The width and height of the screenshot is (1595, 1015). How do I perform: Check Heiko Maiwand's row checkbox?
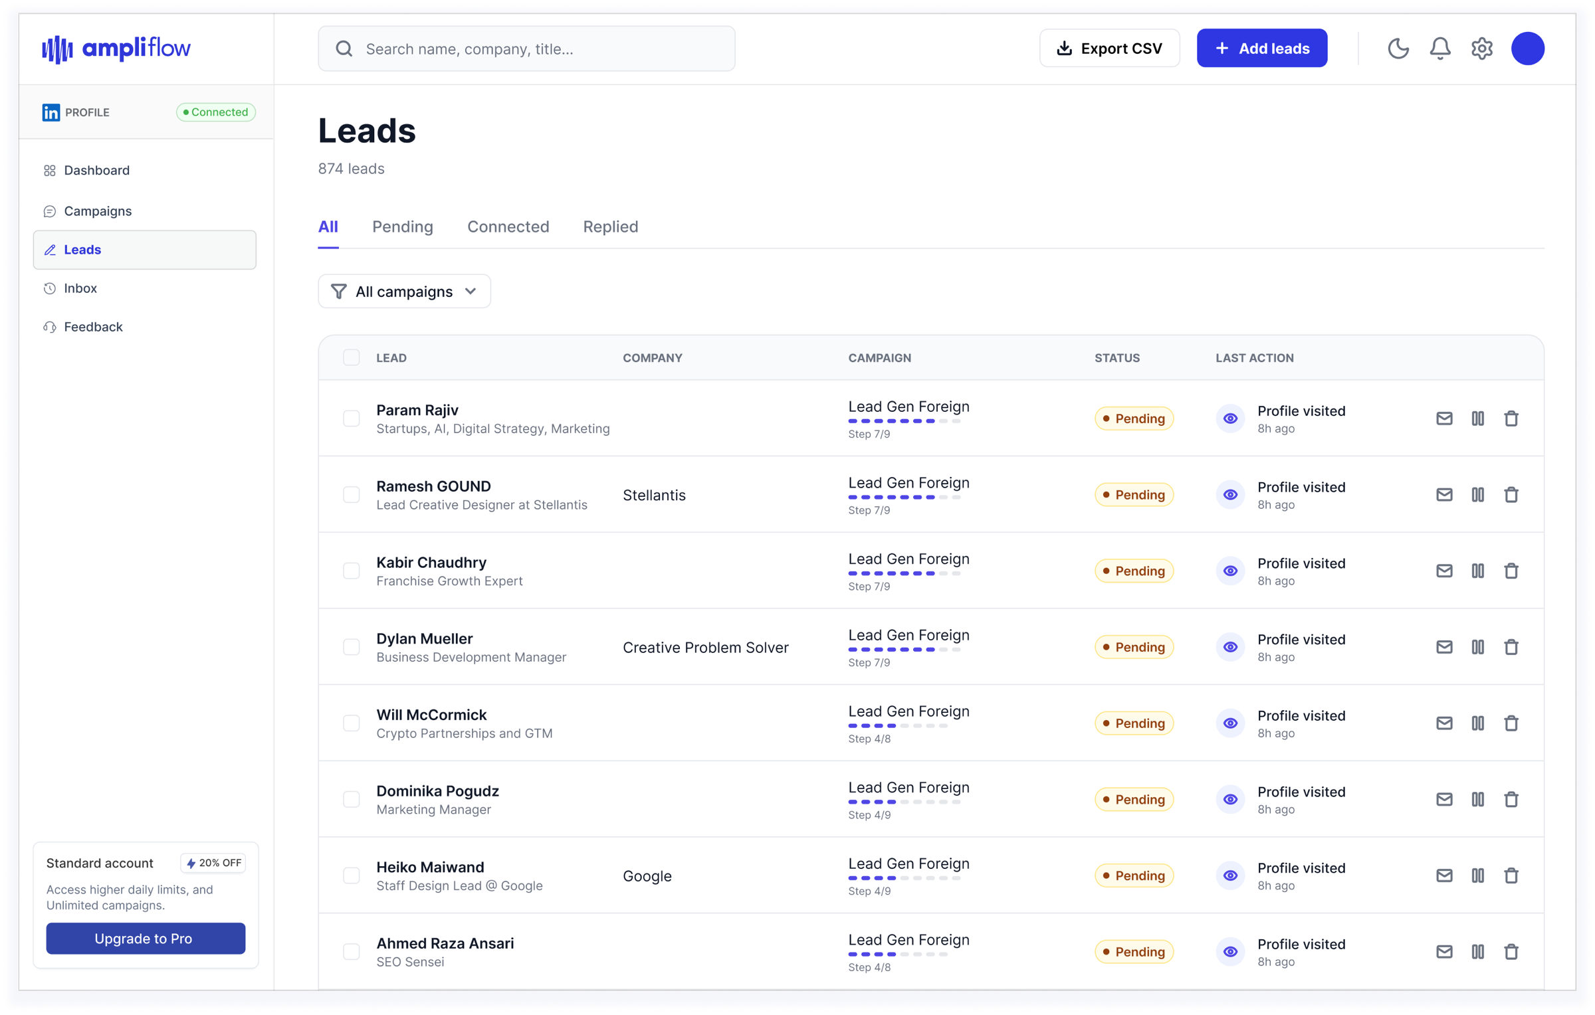click(x=352, y=876)
